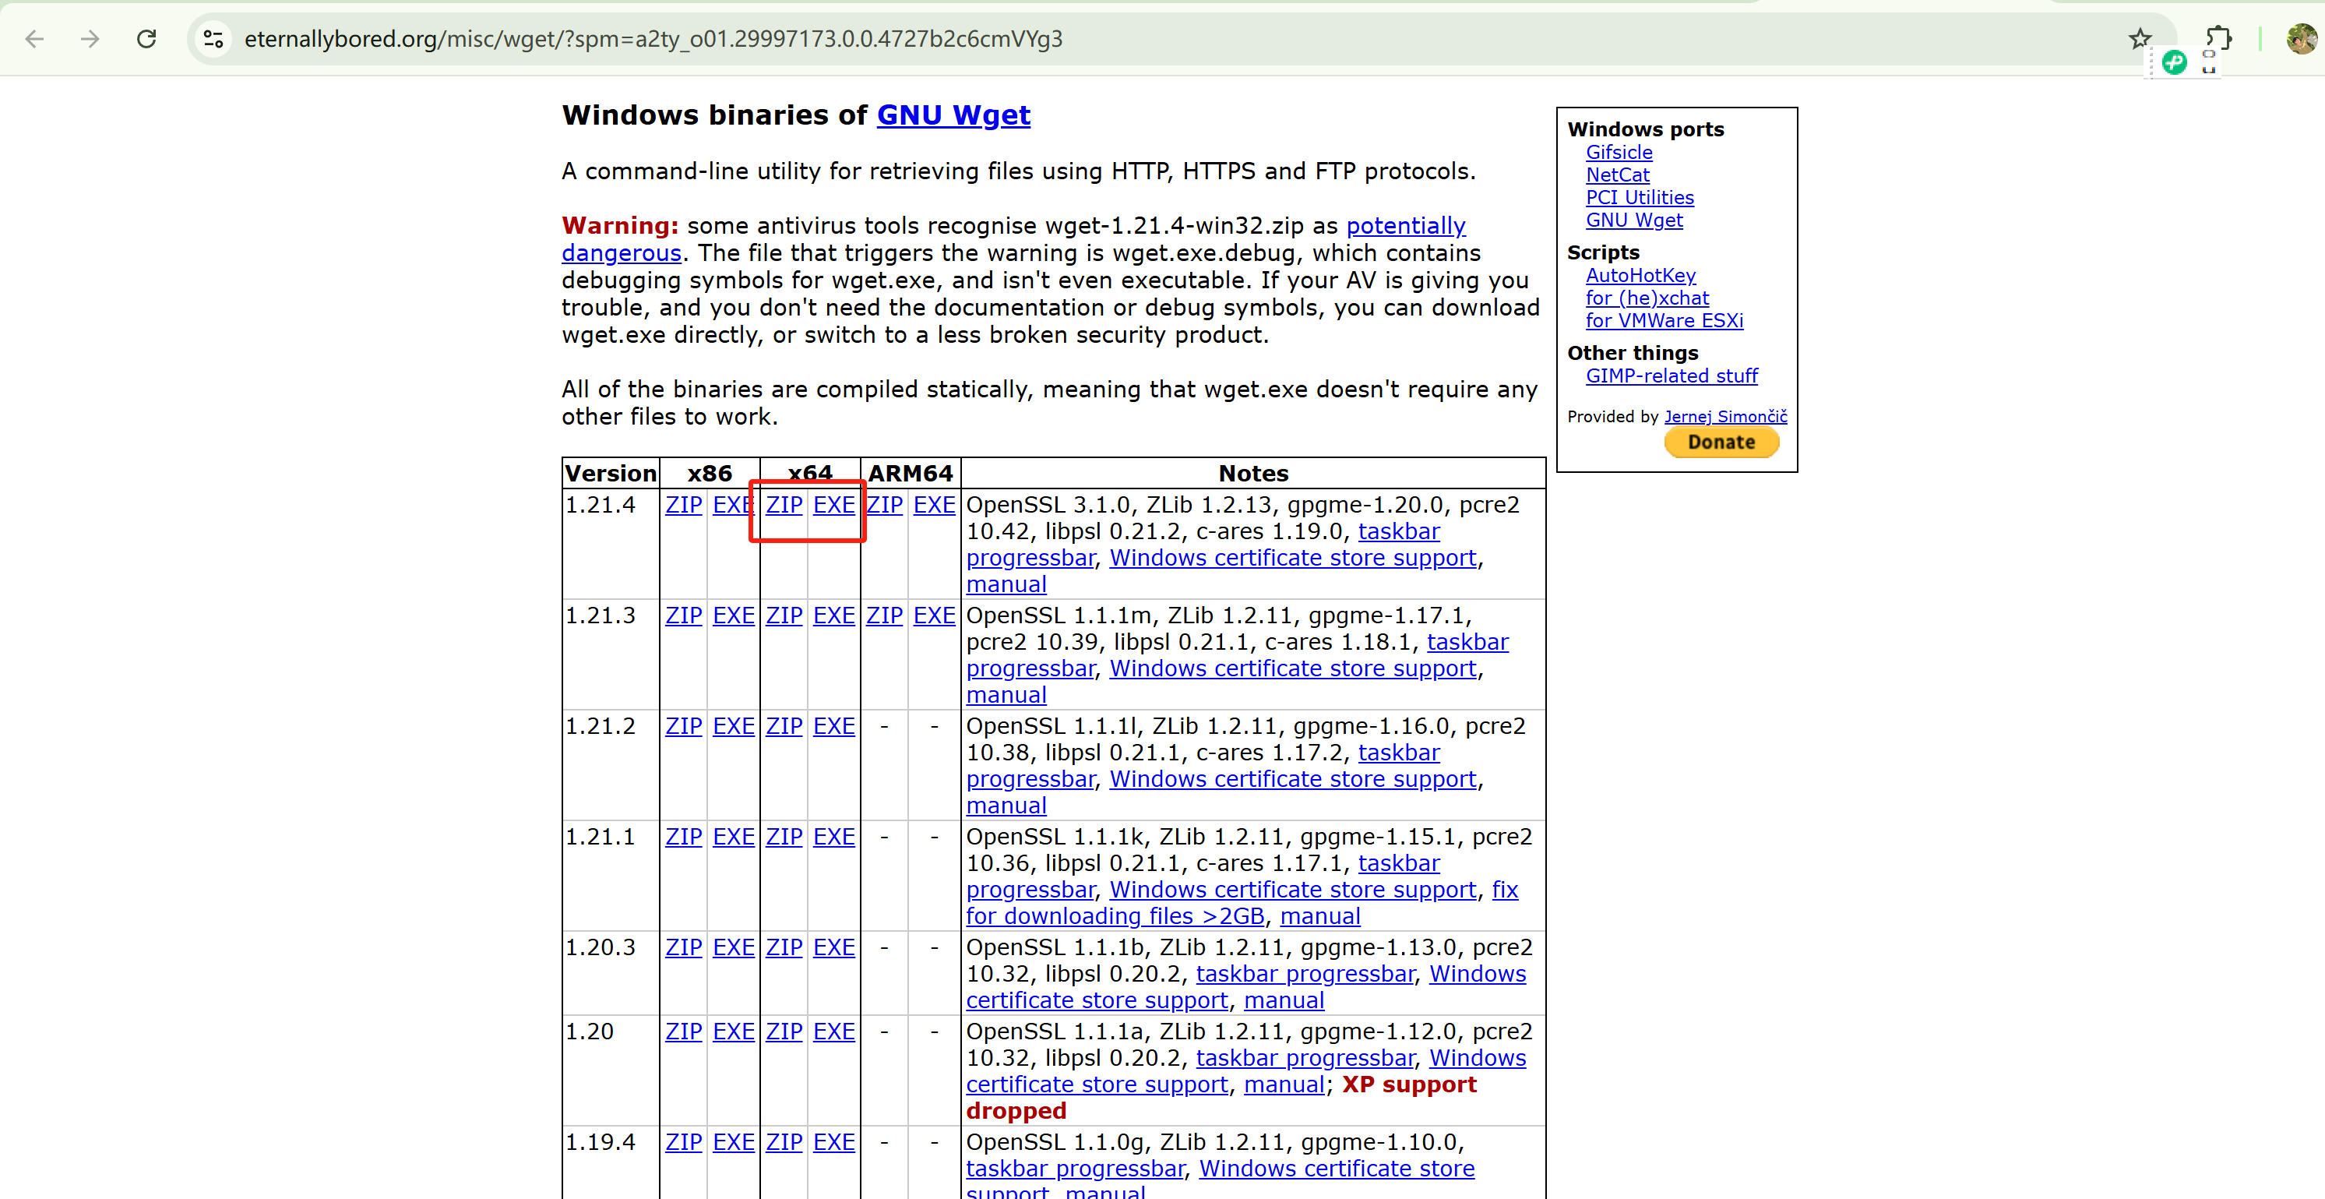This screenshot has width=2325, height=1199.
Task: Download 1.19.4 x86 EXE
Action: (x=733, y=1142)
